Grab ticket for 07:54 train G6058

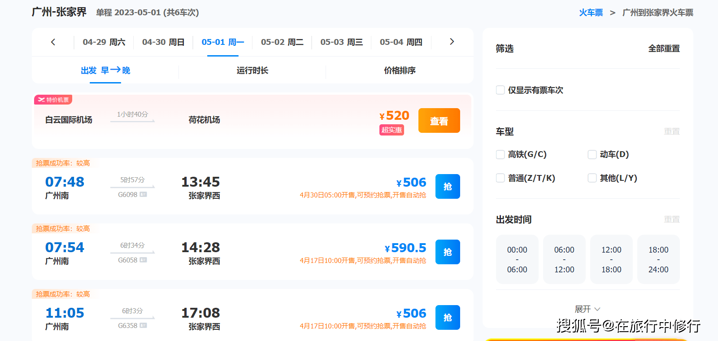(447, 252)
